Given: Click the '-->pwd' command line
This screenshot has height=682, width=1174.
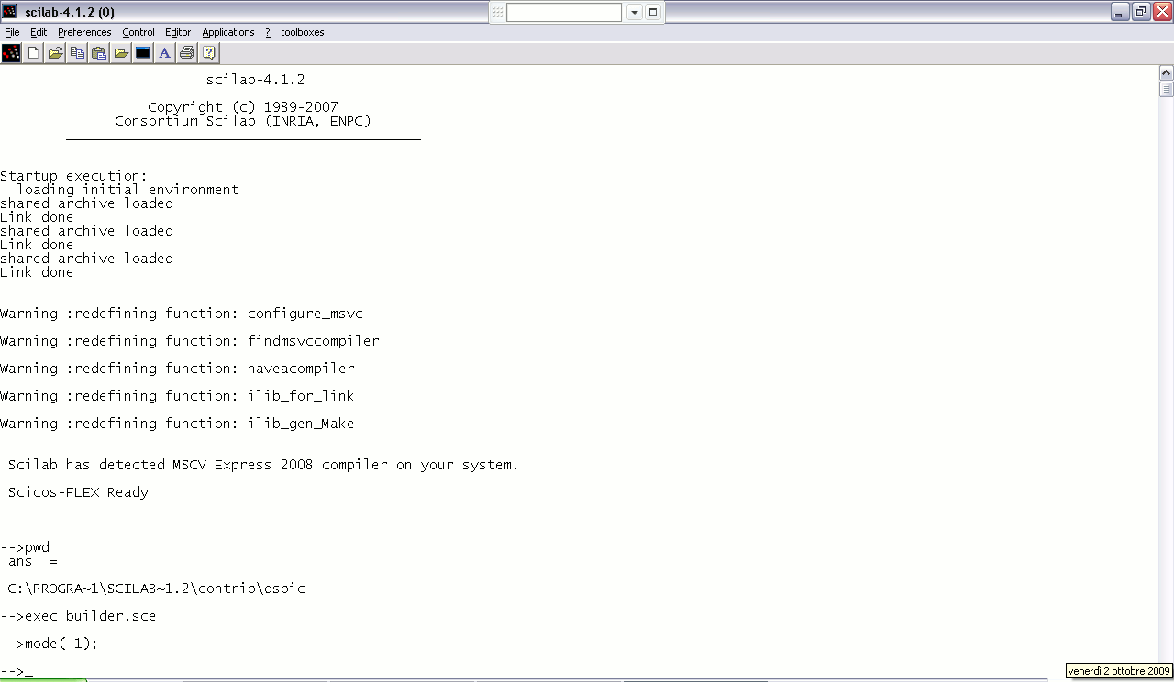Looking at the screenshot, I should pyautogui.click(x=25, y=547).
